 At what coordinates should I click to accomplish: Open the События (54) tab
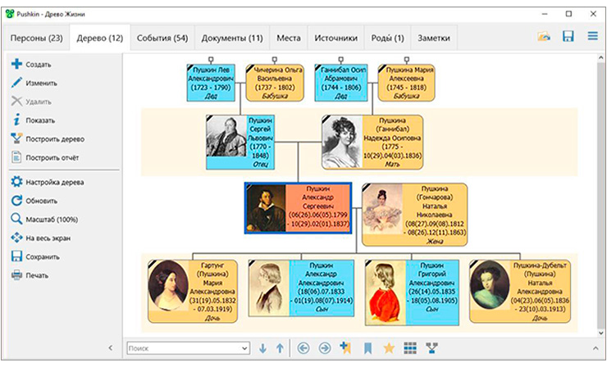(162, 38)
